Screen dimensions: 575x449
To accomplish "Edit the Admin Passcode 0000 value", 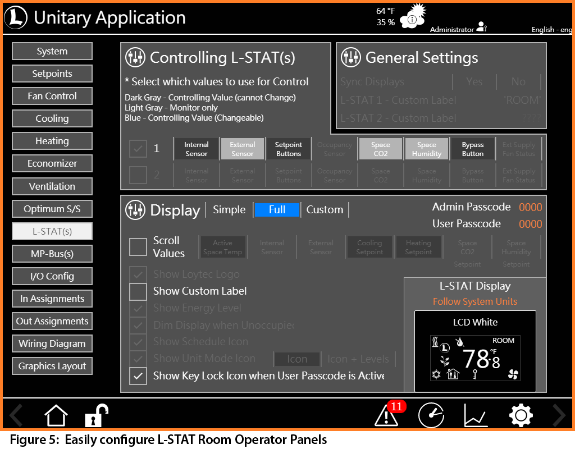I will (x=530, y=207).
